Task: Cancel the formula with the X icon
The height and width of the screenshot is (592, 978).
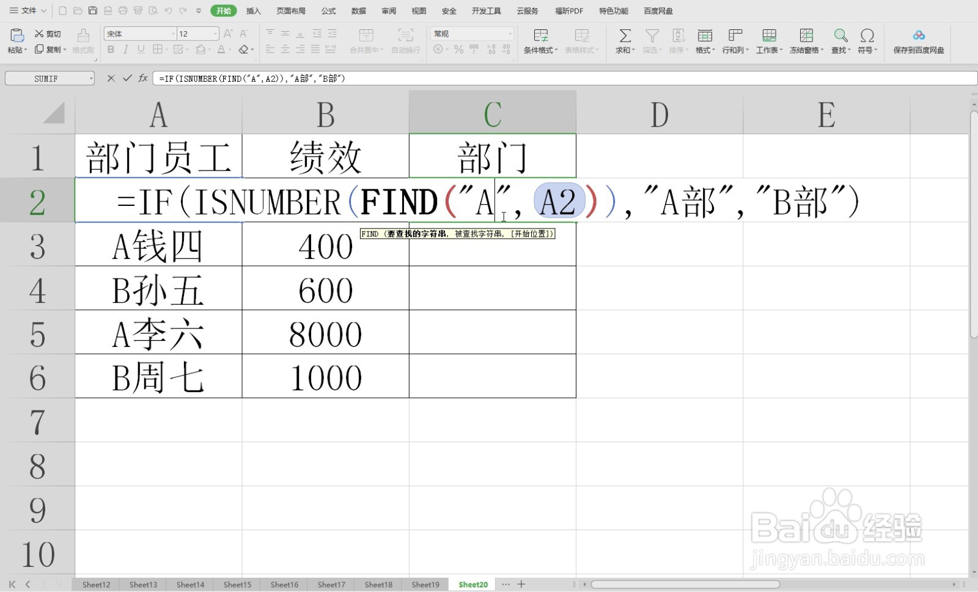Action: (111, 78)
